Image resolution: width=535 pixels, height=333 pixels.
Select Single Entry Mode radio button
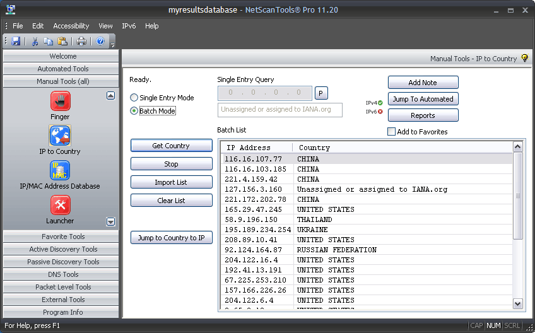point(134,98)
